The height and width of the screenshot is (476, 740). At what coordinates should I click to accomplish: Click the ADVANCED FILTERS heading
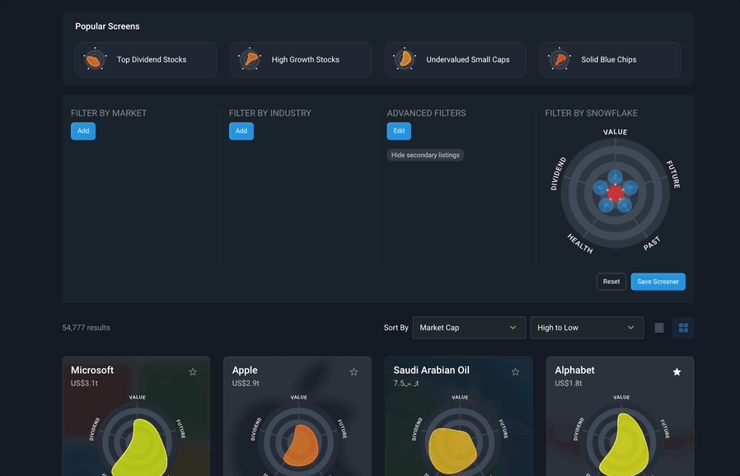tap(426, 113)
